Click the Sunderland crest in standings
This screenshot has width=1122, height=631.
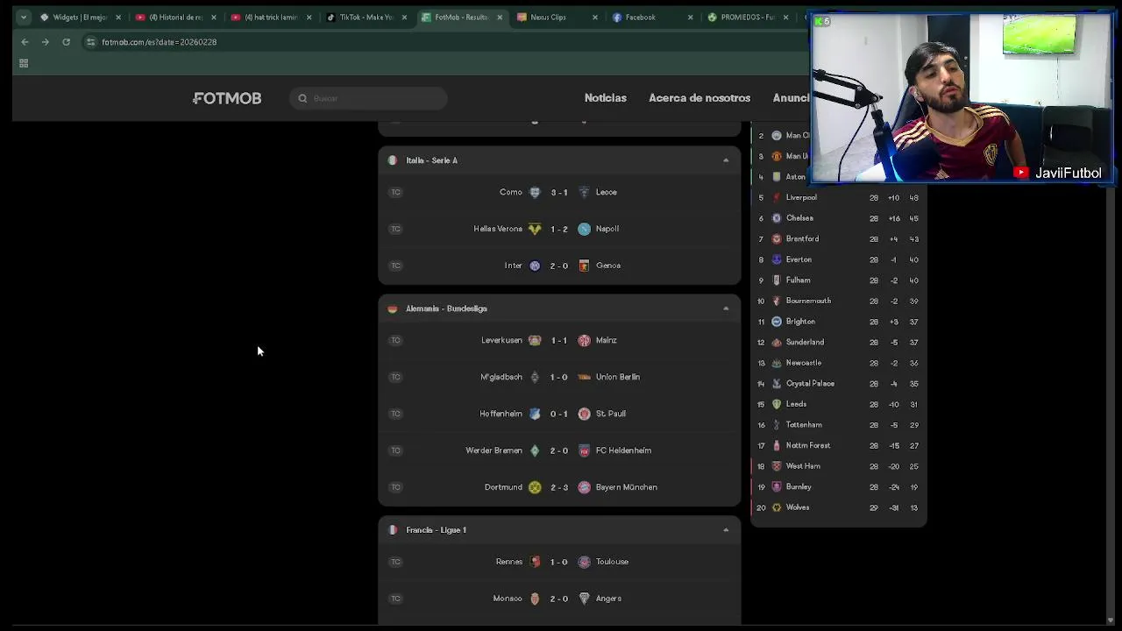point(777,342)
